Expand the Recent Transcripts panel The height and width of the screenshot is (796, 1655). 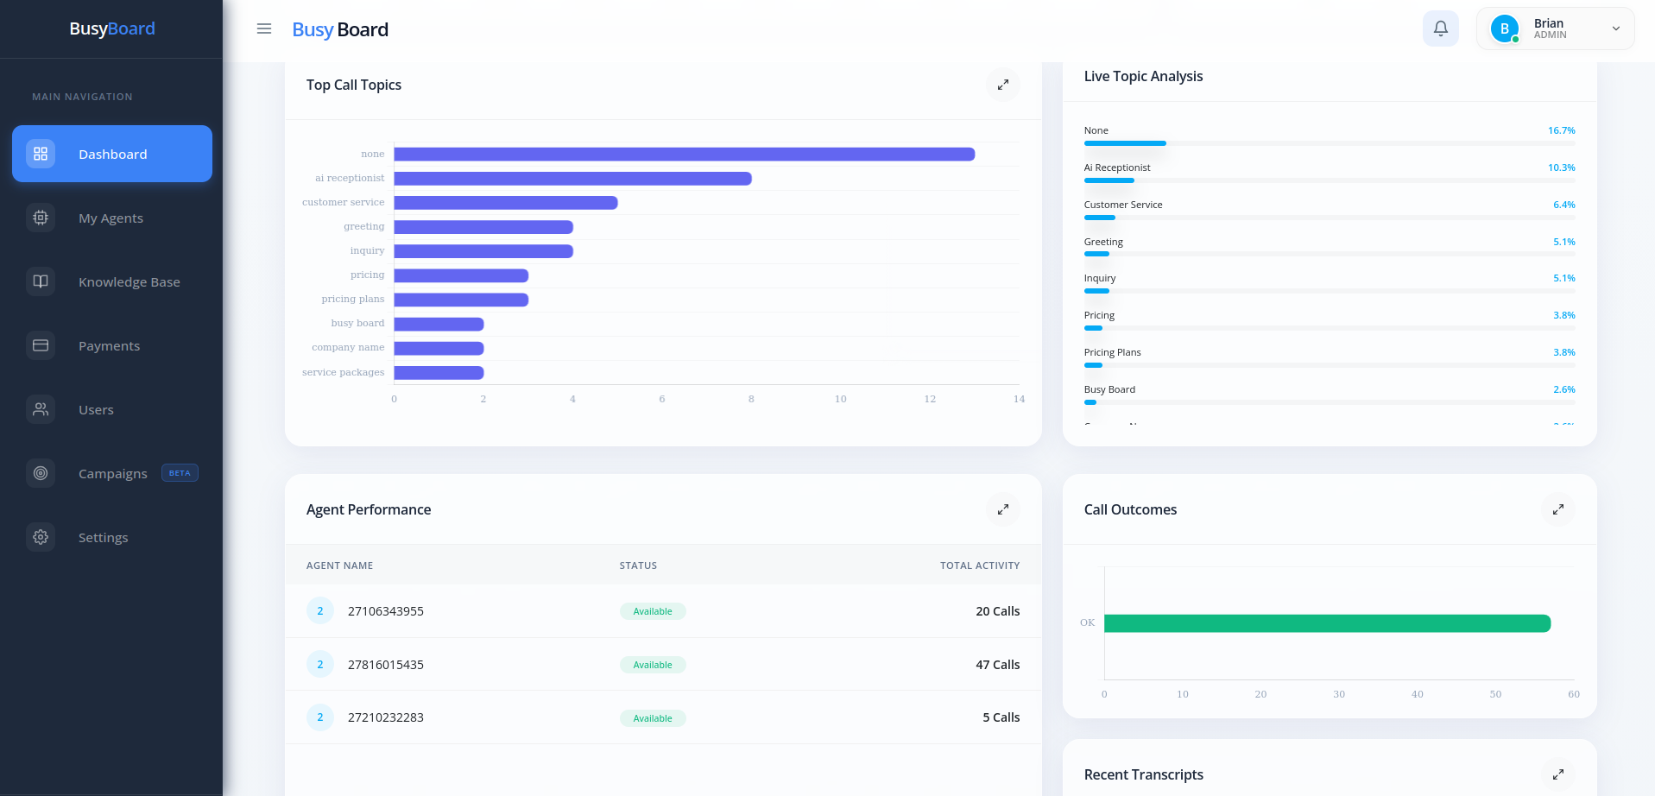tap(1558, 774)
